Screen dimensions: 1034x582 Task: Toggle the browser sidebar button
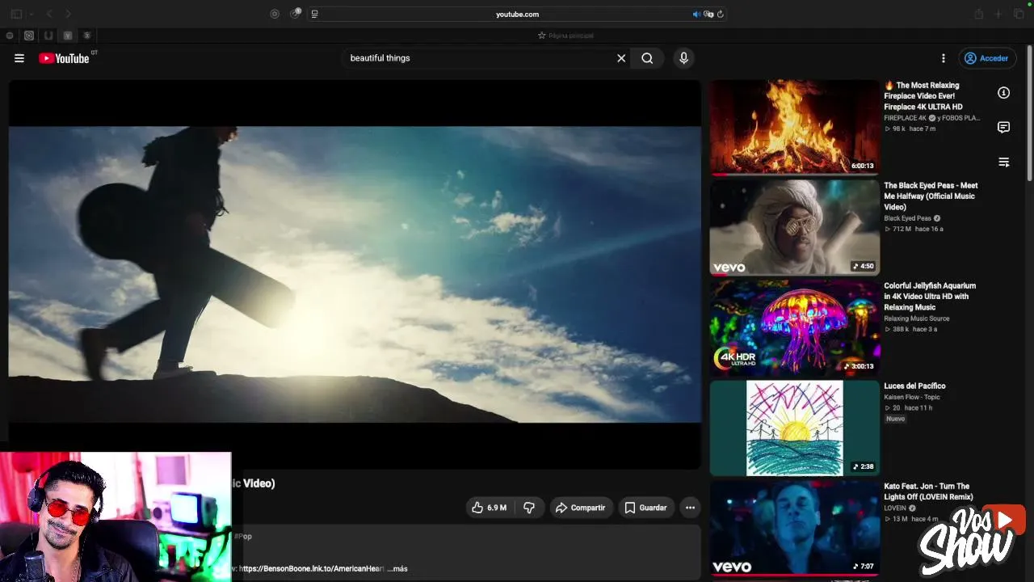point(16,14)
